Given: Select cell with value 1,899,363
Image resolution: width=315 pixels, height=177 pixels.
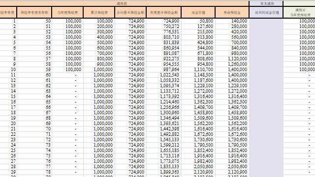Looking at the screenshot, I should click(164, 172).
